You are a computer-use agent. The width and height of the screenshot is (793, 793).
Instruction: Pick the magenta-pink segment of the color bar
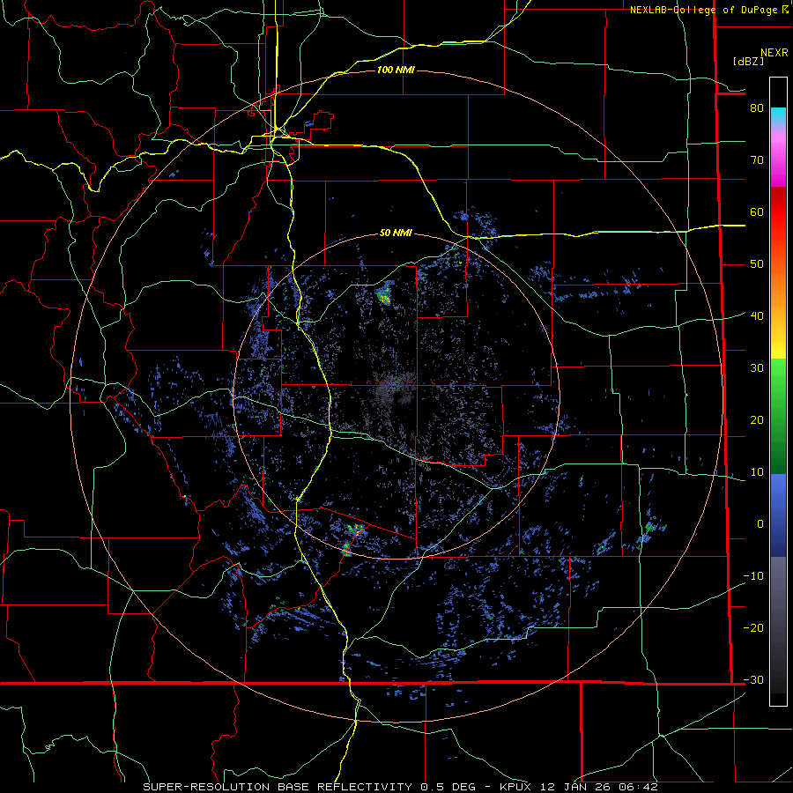click(x=778, y=157)
